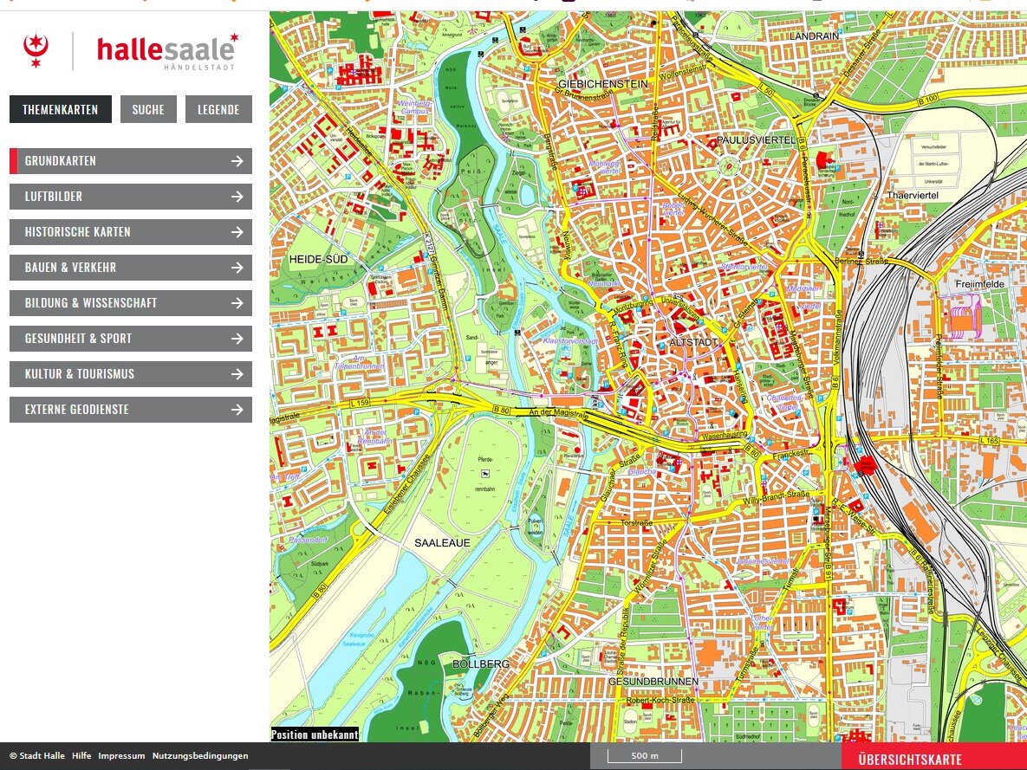This screenshot has width=1027, height=770.
Task: Expand the Historische Karten category
Action: [130, 232]
